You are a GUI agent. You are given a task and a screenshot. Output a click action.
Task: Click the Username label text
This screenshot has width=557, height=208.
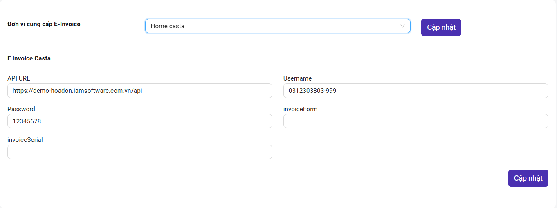pos(298,78)
